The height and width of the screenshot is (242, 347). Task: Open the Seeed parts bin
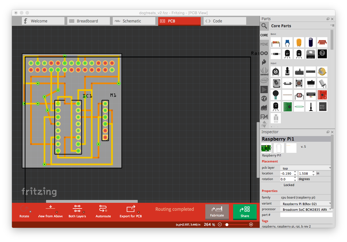264,71
